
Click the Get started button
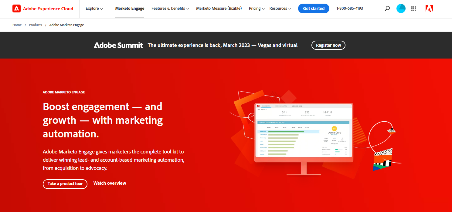click(x=314, y=8)
